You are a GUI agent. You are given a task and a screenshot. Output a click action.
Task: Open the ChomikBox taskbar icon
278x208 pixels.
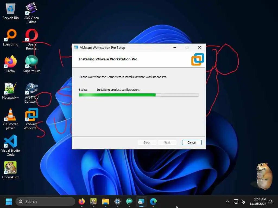pyautogui.click(x=93, y=201)
